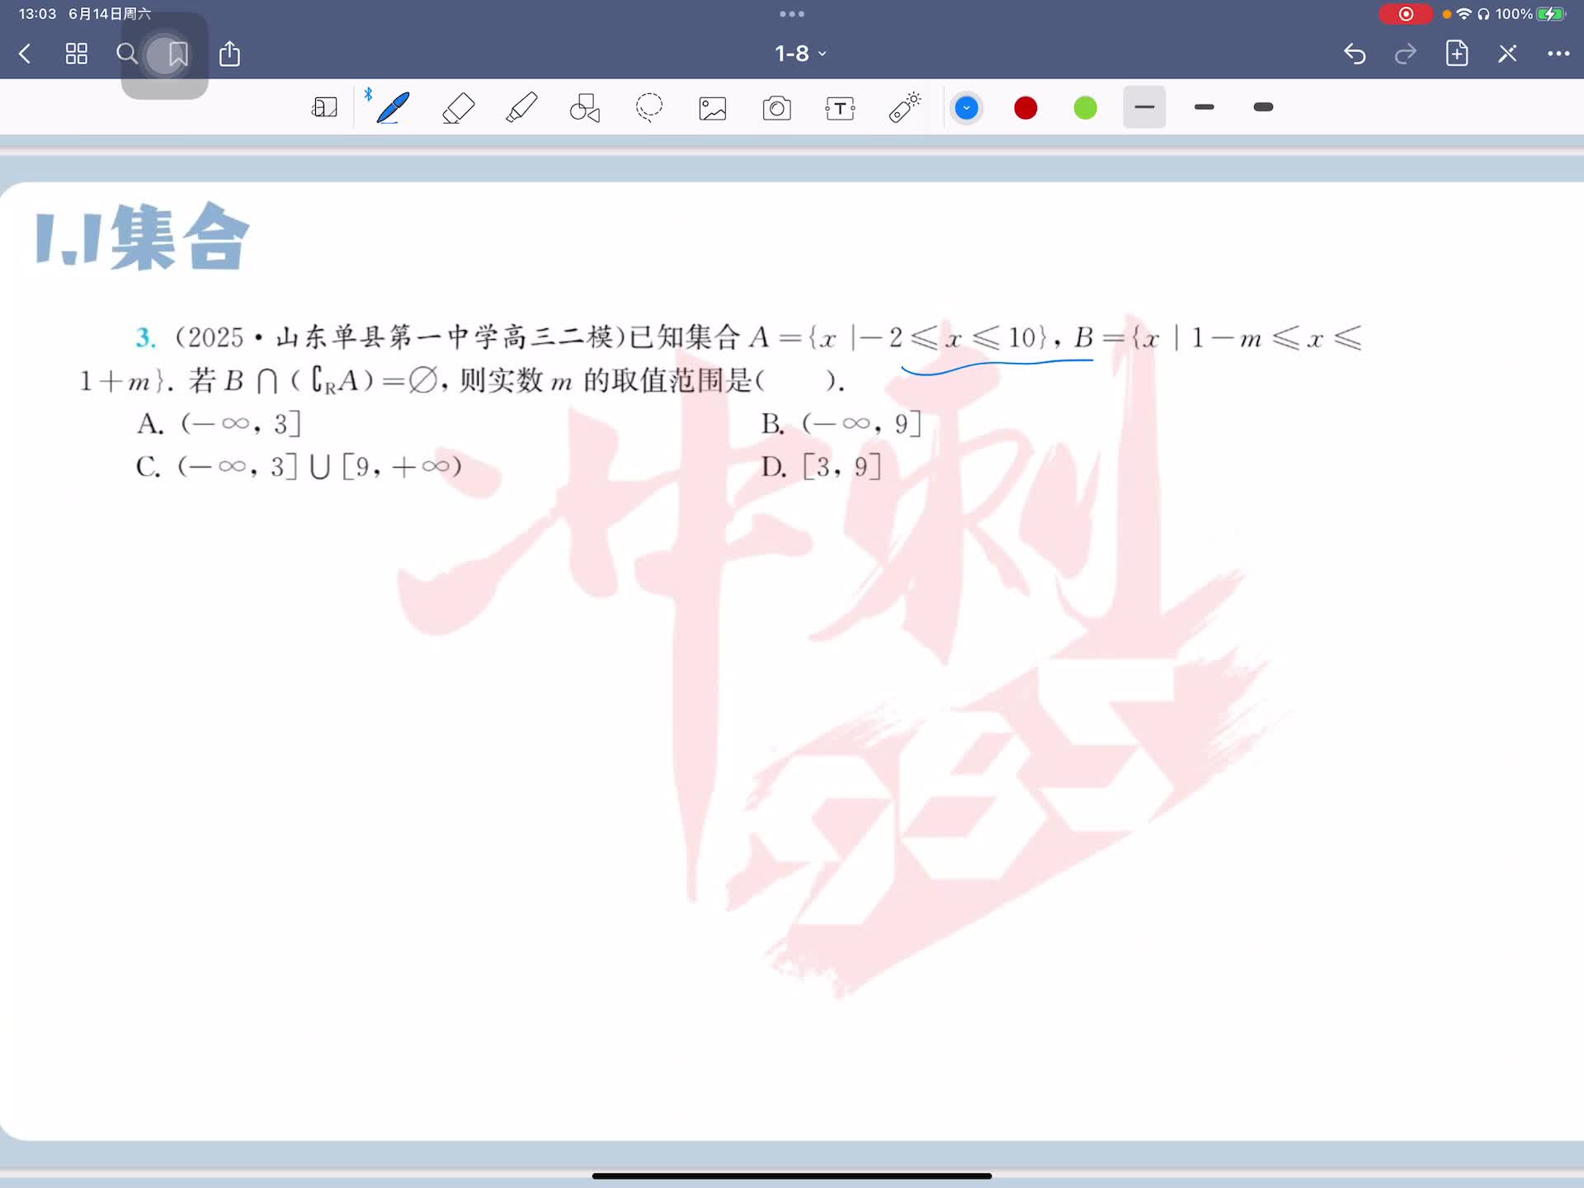Open the Camera tool

(x=776, y=108)
